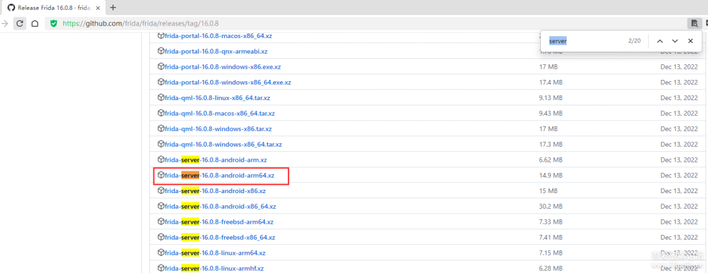Click package icon beside frida-server android-arm.xz
The width and height of the screenshot is (708, 273).
pos(161,160)
